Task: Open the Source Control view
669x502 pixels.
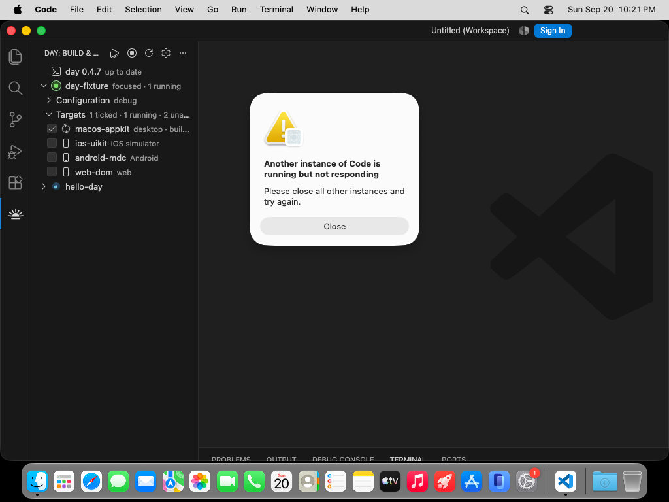Action: [16, 120]
